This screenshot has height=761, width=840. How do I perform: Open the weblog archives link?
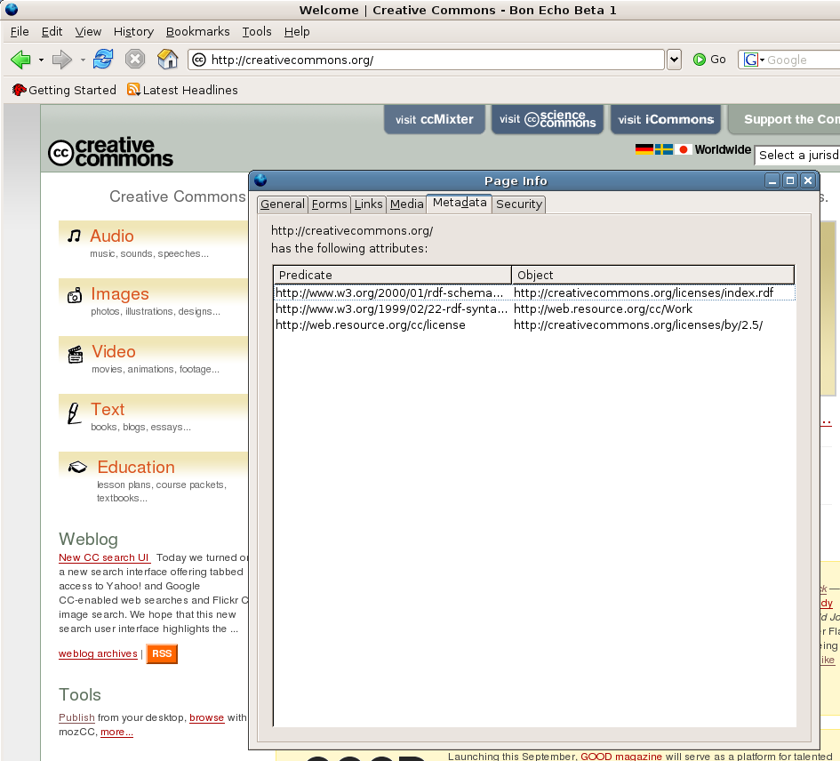[98, 653]
